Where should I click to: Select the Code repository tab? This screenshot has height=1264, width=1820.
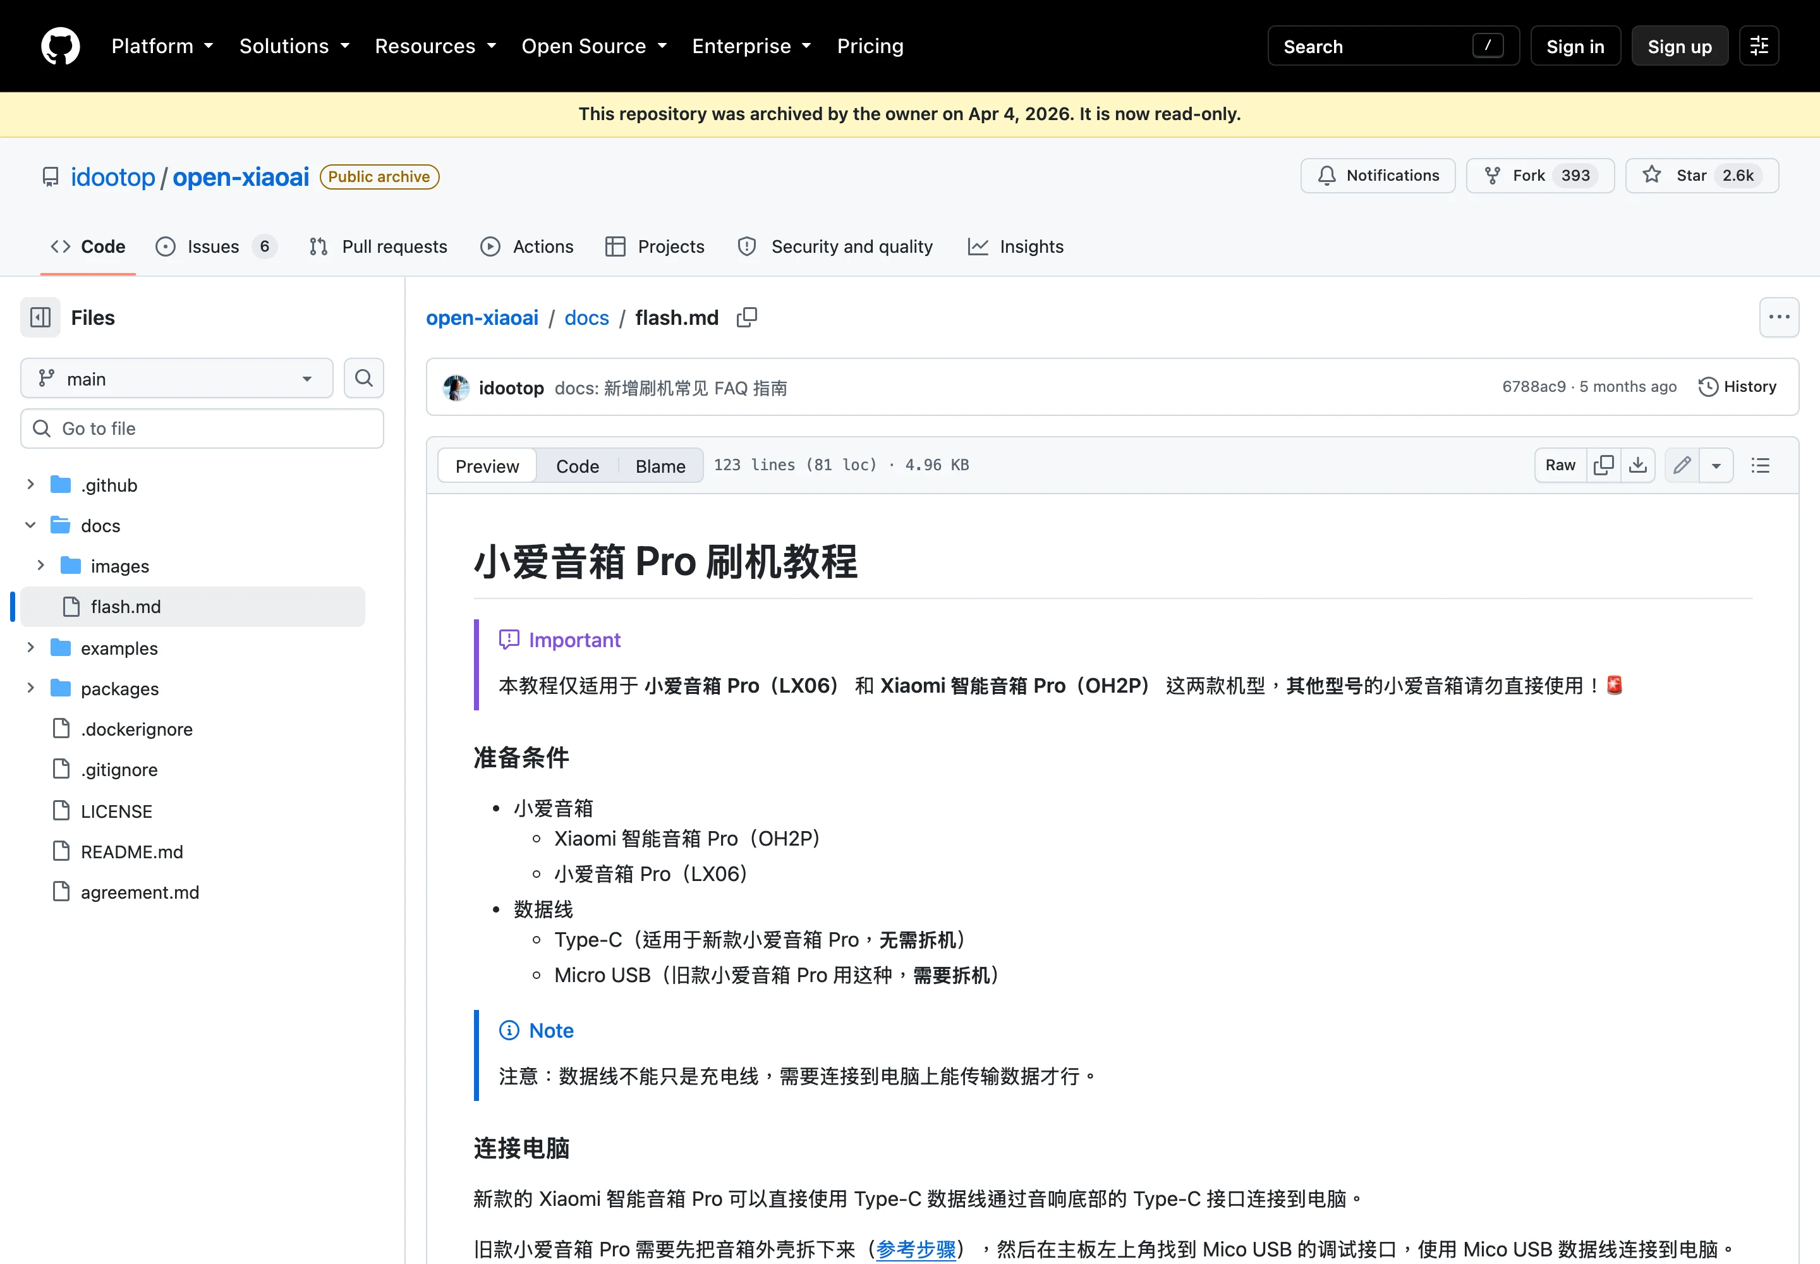point(88,247)
